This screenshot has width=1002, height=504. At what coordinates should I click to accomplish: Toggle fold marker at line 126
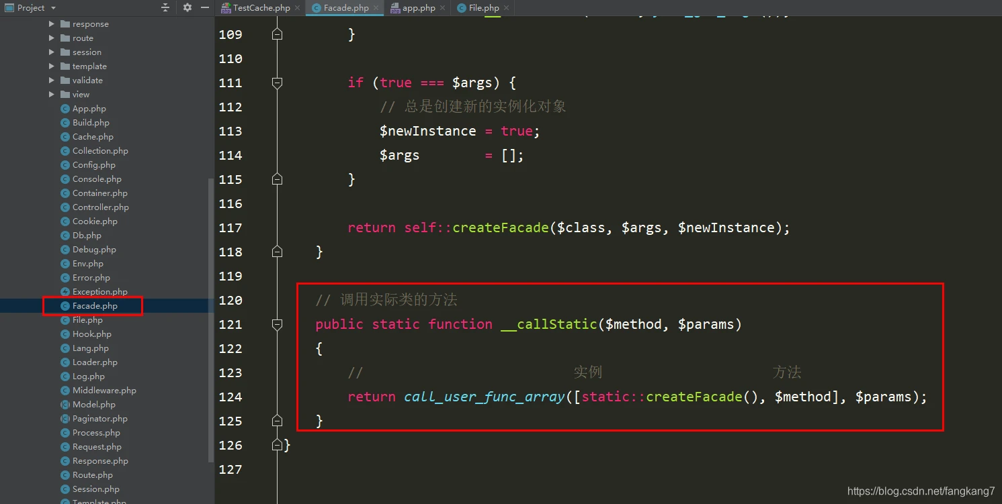(277, 445)
